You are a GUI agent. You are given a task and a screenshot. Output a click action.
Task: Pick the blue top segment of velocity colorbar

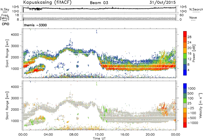(185, 86)
